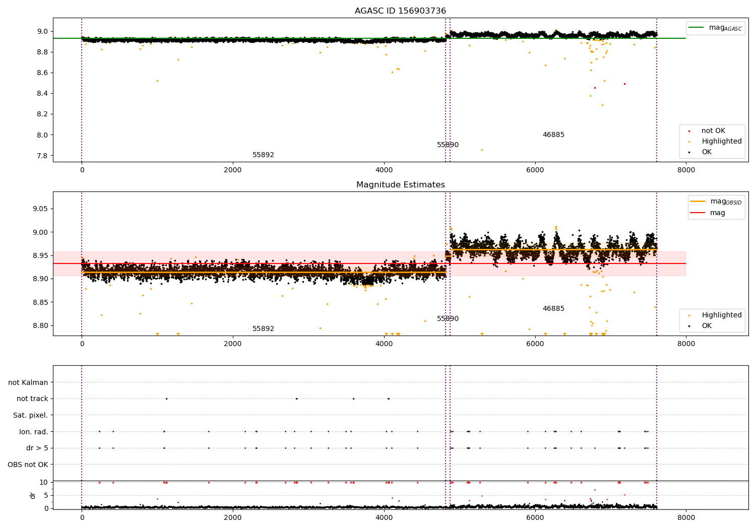Click y-tick '8.2' in AGASC ID plot

pyautogui.click(x=42, y=114)
